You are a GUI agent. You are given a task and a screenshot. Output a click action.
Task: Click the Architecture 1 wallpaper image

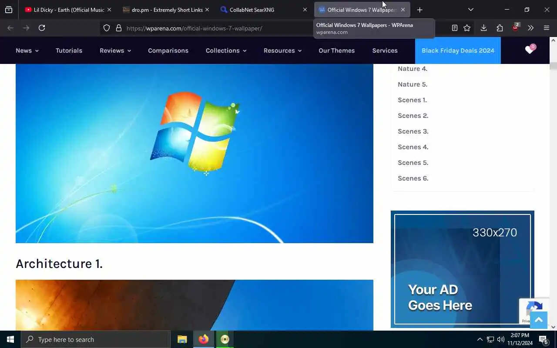[195, 305]
